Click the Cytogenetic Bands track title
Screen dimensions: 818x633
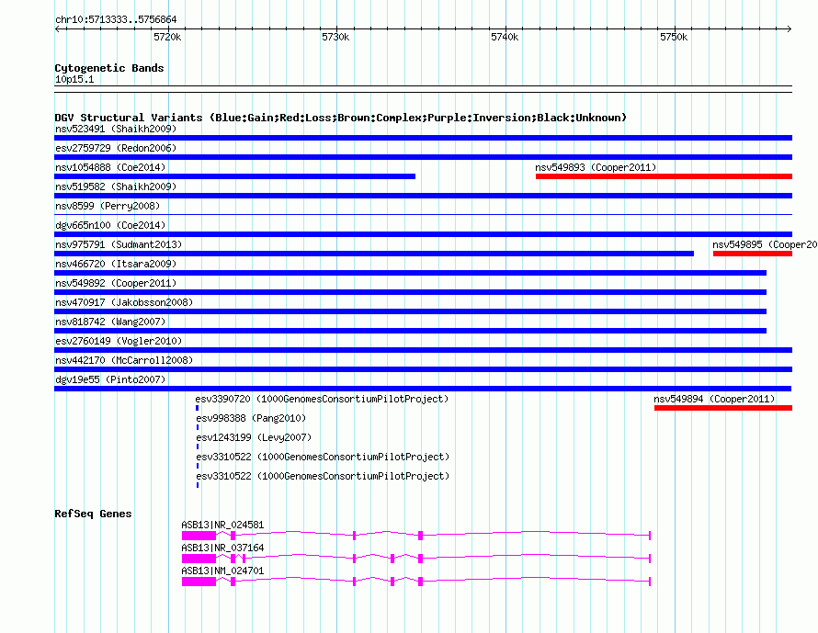[109, 68]
